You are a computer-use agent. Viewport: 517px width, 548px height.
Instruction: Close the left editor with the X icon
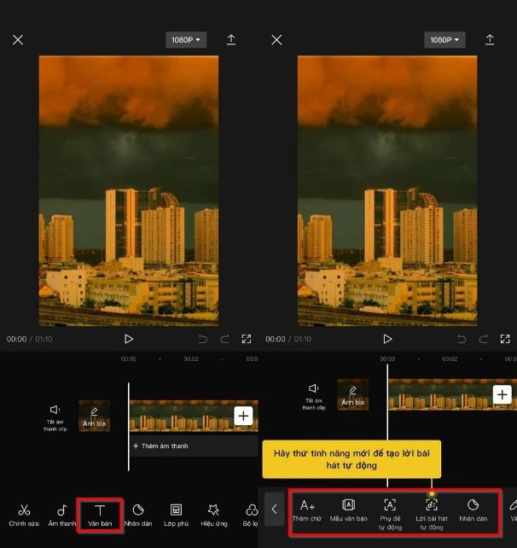(18, 40)
